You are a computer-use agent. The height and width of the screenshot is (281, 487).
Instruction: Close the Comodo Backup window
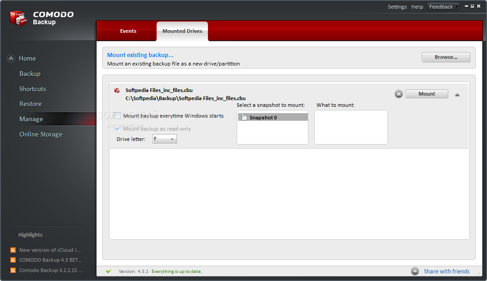pos(478,6)
